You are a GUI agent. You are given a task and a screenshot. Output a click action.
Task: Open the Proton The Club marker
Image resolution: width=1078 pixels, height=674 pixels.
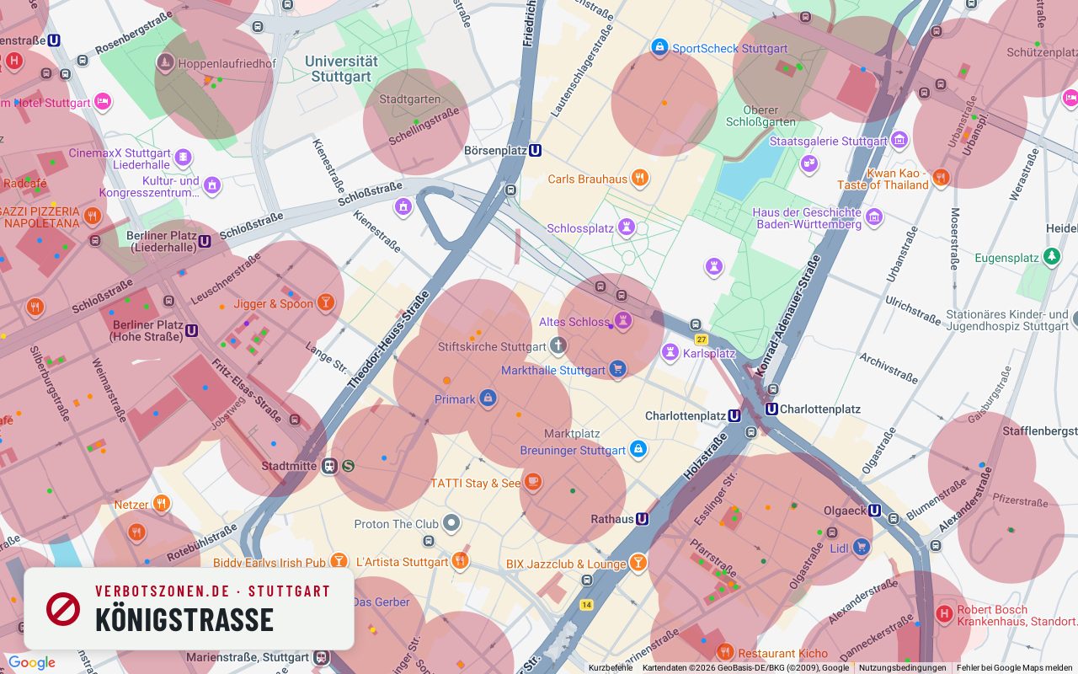coord(451,523)
